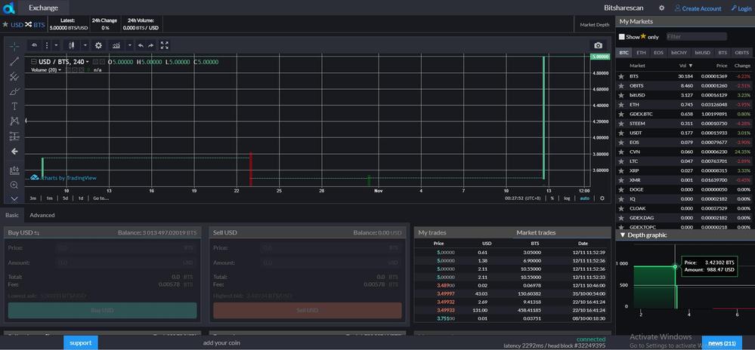Open the candlestick chart style button
This screenshot has height=350, width=755.
pyautogui.click(x=72, y=45)
